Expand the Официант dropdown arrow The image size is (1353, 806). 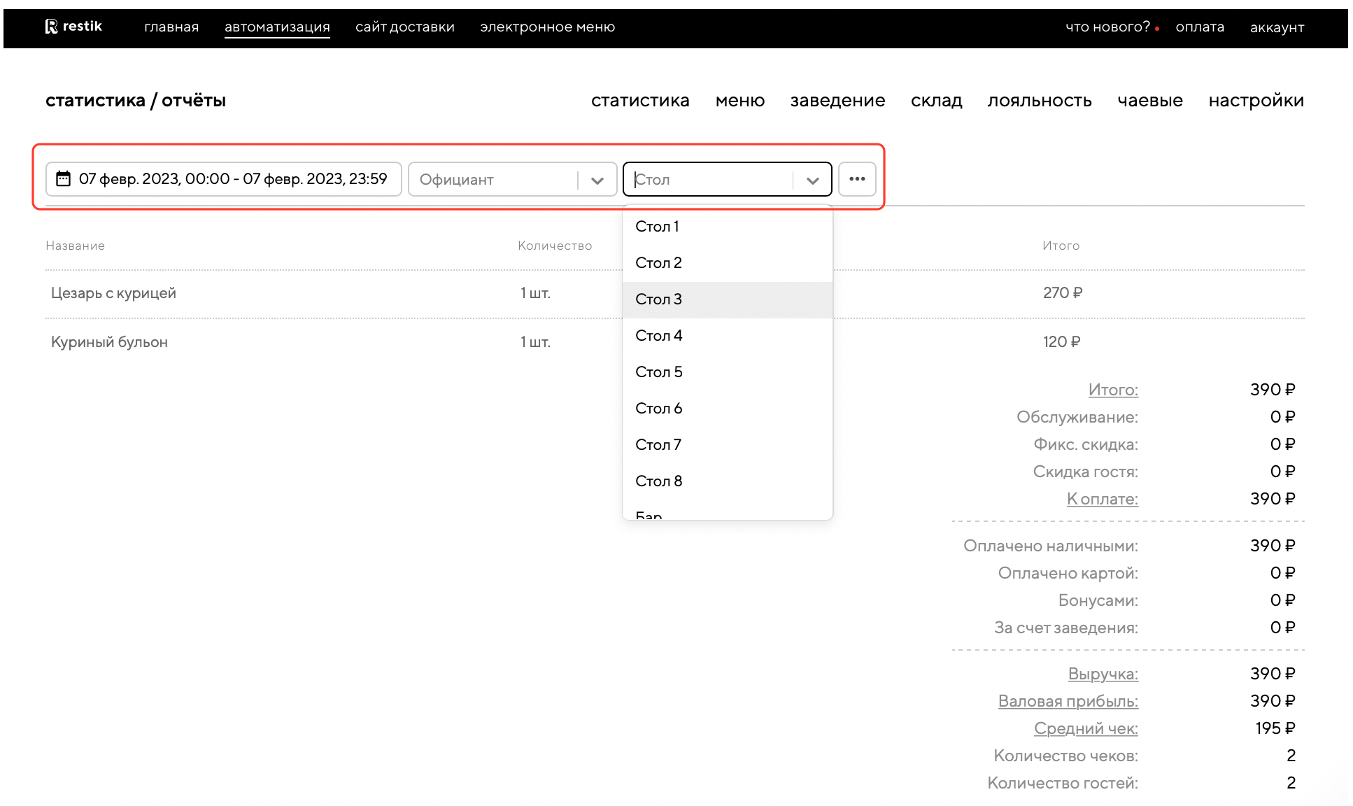pos(597,181)
